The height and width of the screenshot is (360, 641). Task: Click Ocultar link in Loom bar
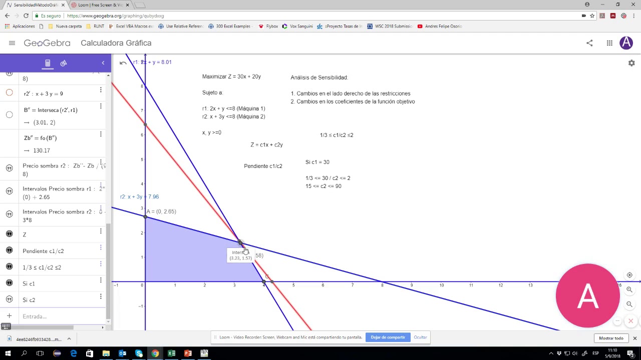420,337
